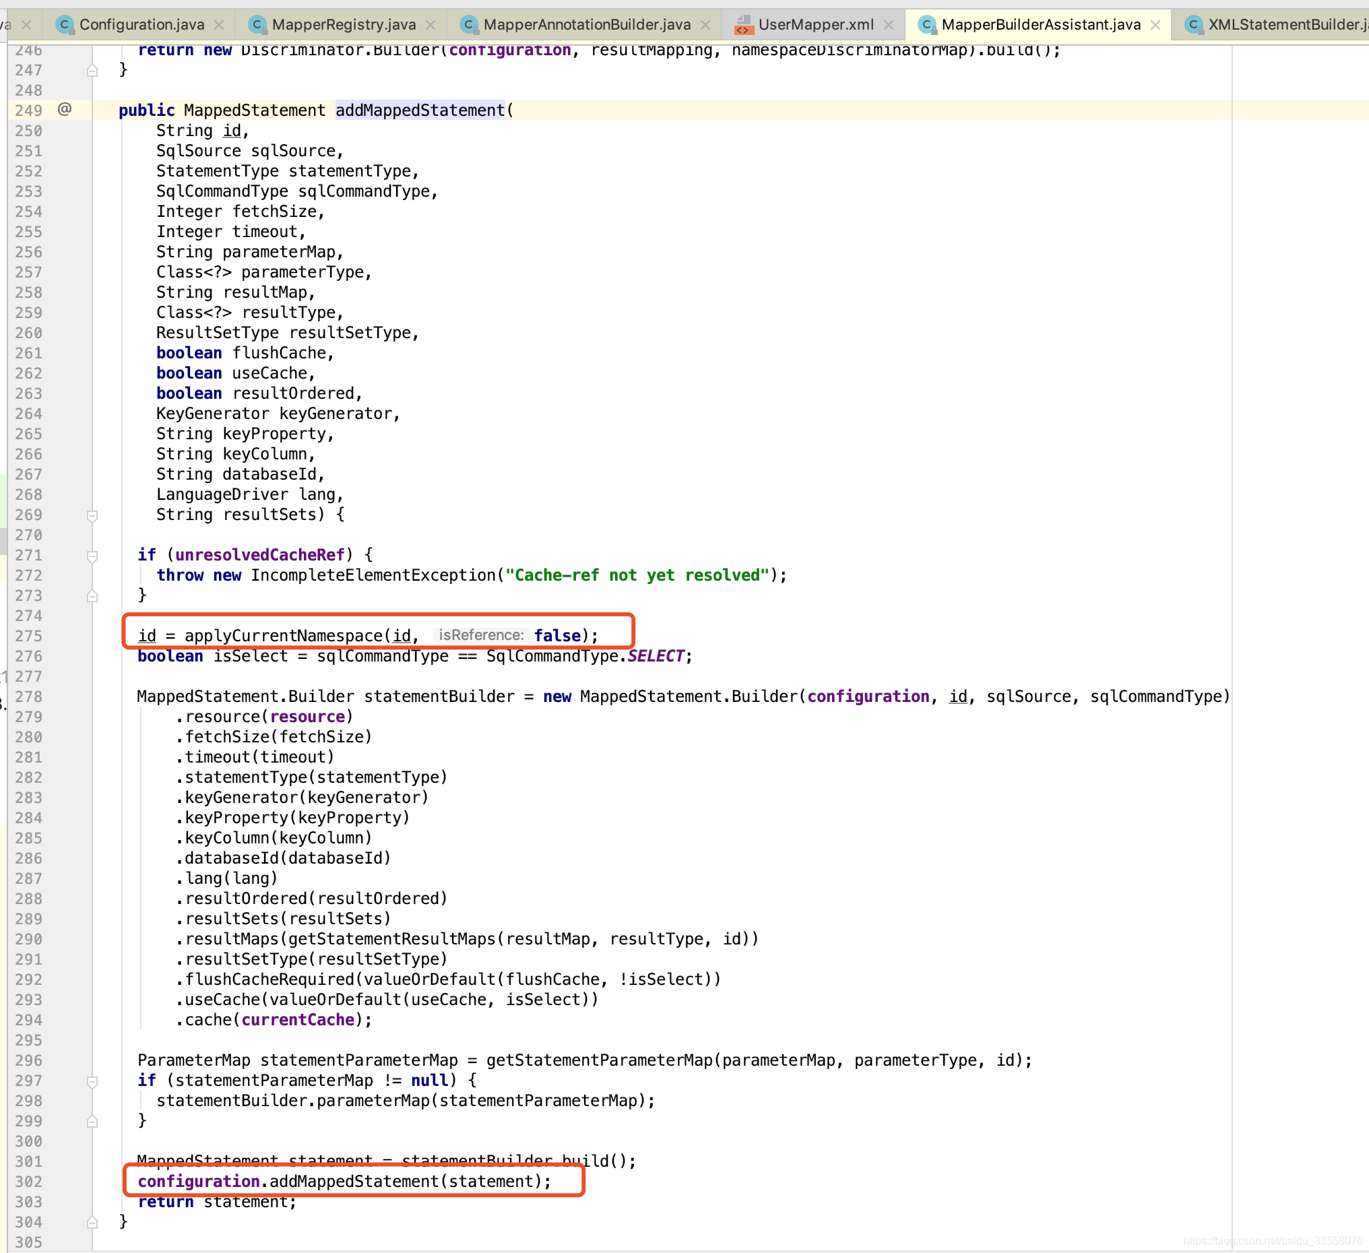
Task: Click the applyCurrentNamespace method call
Action: [283, 636]
